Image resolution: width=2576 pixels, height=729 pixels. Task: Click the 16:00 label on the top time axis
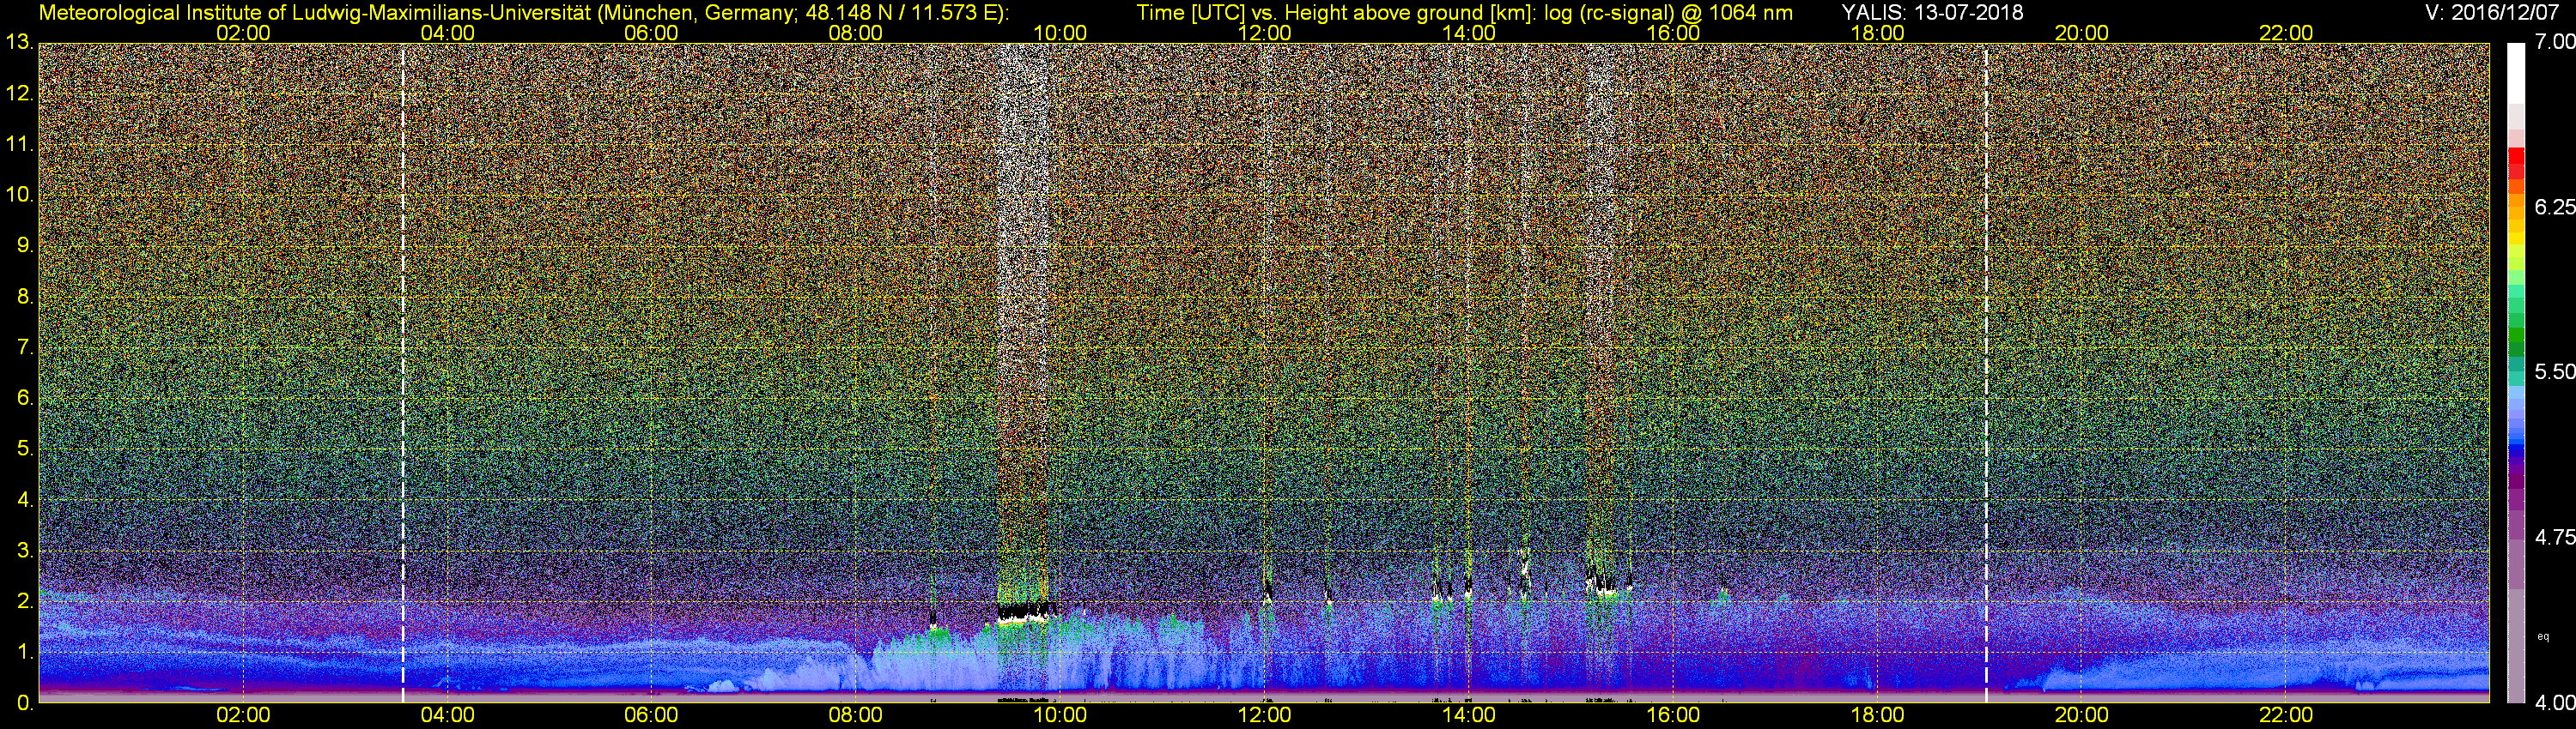point(1673,33)
